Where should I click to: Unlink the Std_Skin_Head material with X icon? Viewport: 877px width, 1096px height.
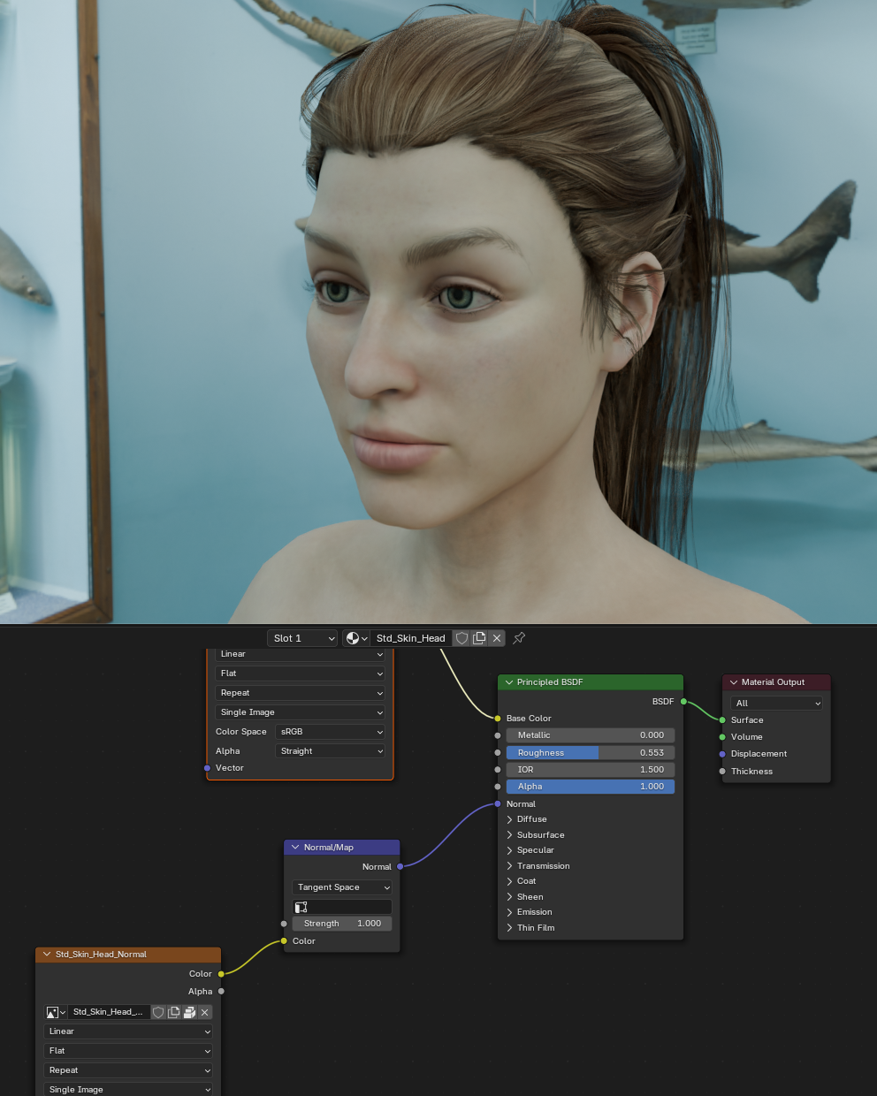coord(497,638)
